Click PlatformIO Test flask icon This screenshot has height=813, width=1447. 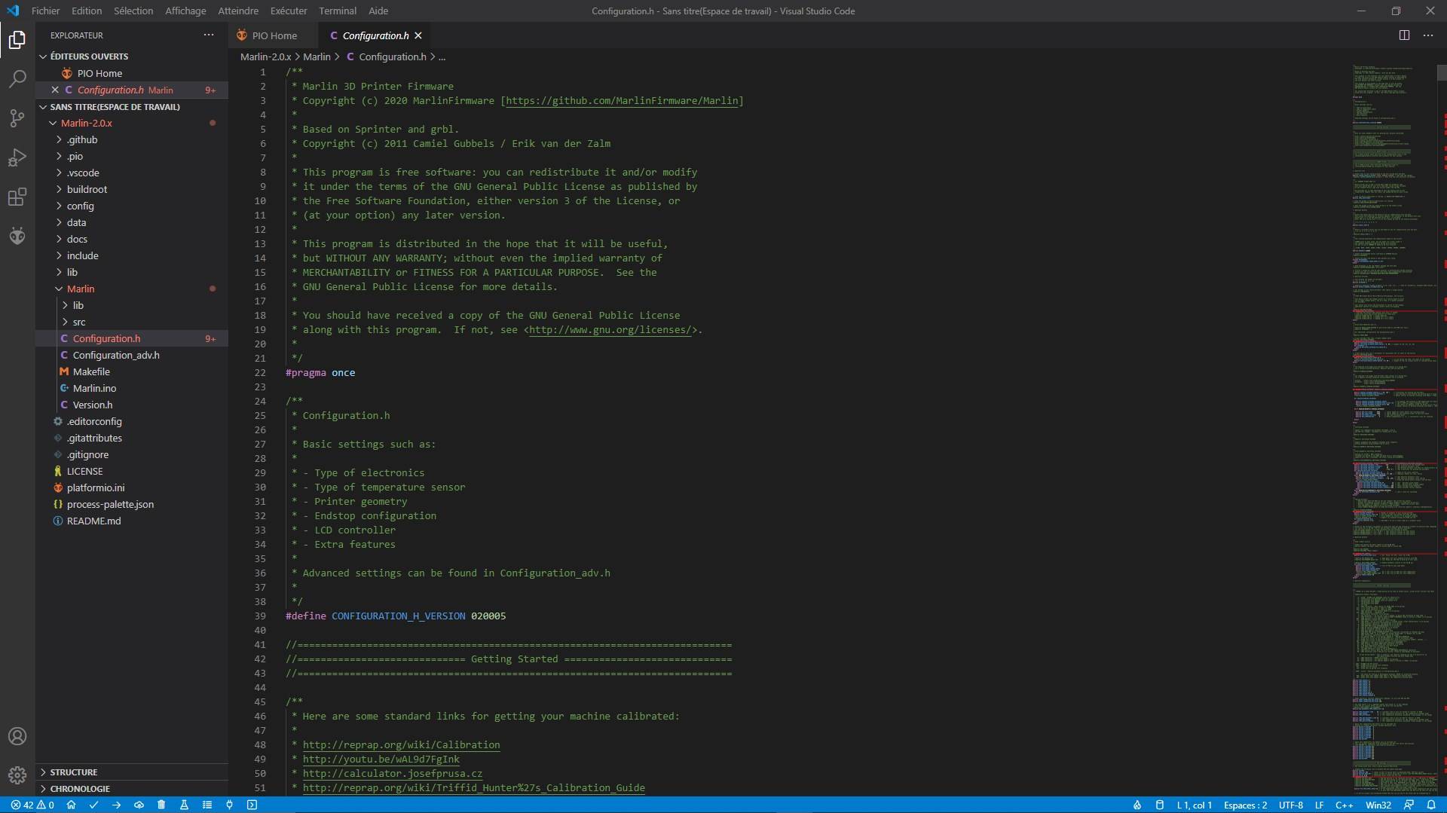click(184, 805)
